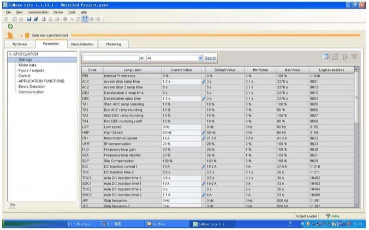Collapse the ATV312/ATV31 tree node
This screenshot has height=230, width=369.
[x=10, y=55]
